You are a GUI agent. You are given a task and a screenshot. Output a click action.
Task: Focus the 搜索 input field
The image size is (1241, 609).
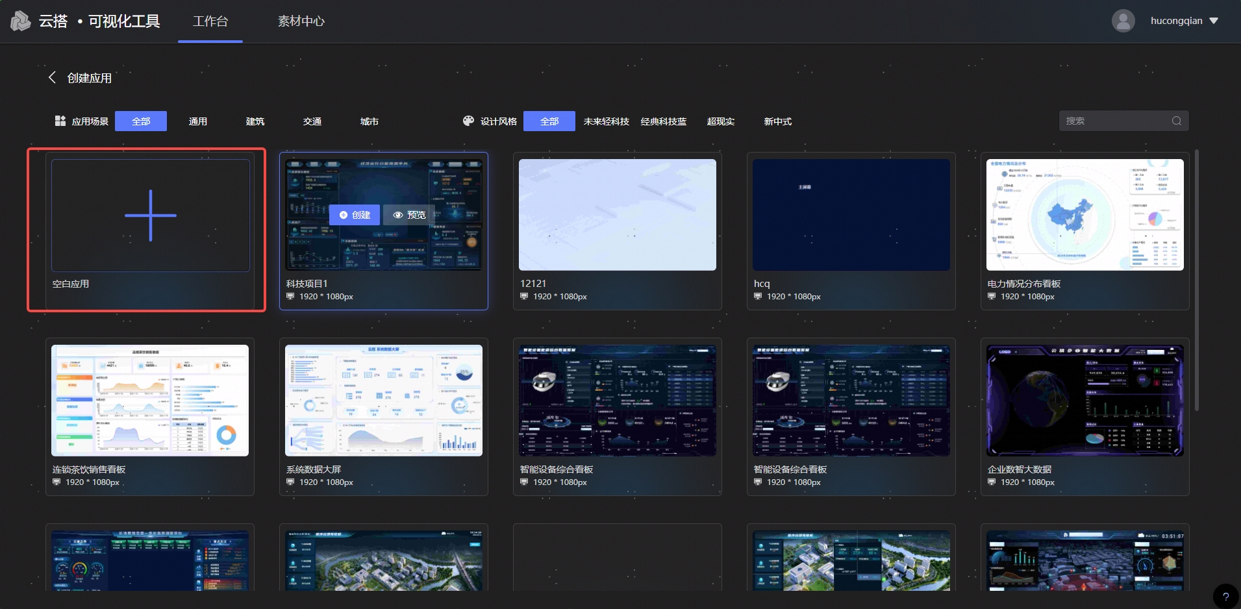point(1123,121)
